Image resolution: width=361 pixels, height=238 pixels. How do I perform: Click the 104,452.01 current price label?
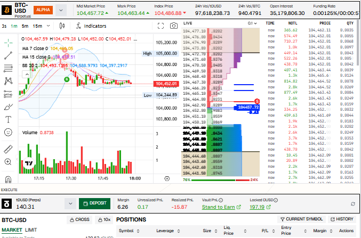pos(166,84)
